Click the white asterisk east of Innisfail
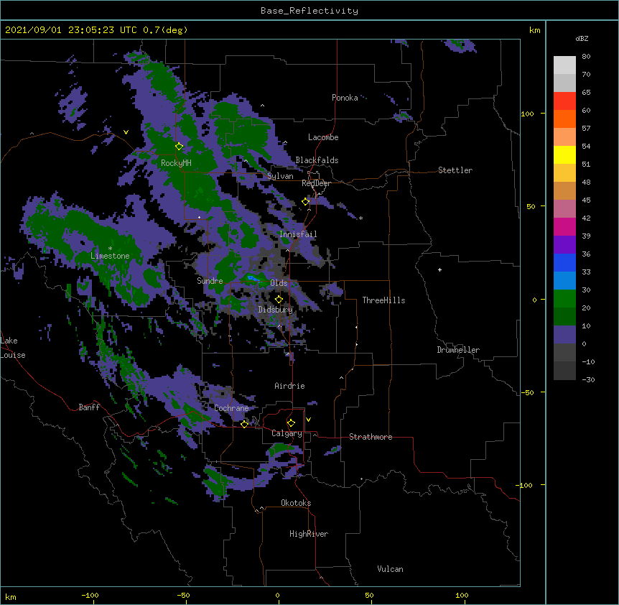The image size is (619, 605). [360, 218]
